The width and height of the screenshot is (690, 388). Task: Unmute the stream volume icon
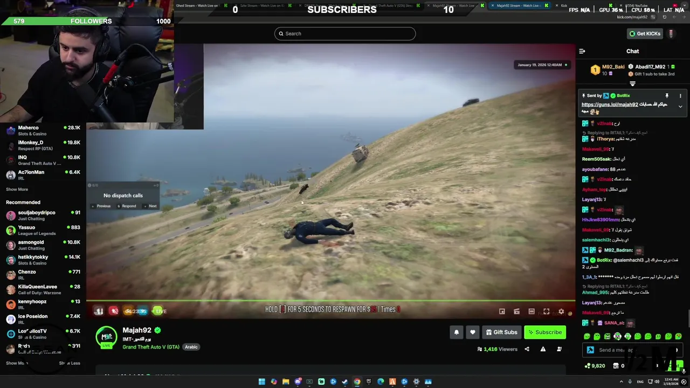point(114,311)
